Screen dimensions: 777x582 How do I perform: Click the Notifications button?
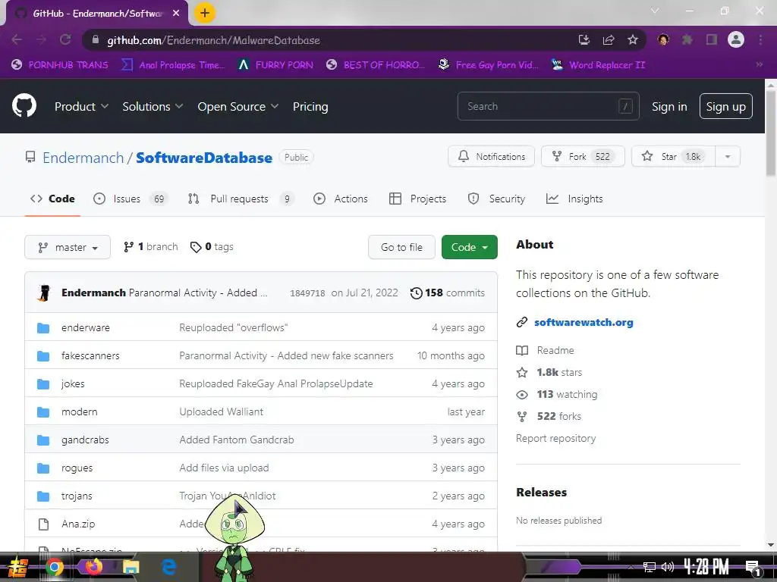pos(491,156)
